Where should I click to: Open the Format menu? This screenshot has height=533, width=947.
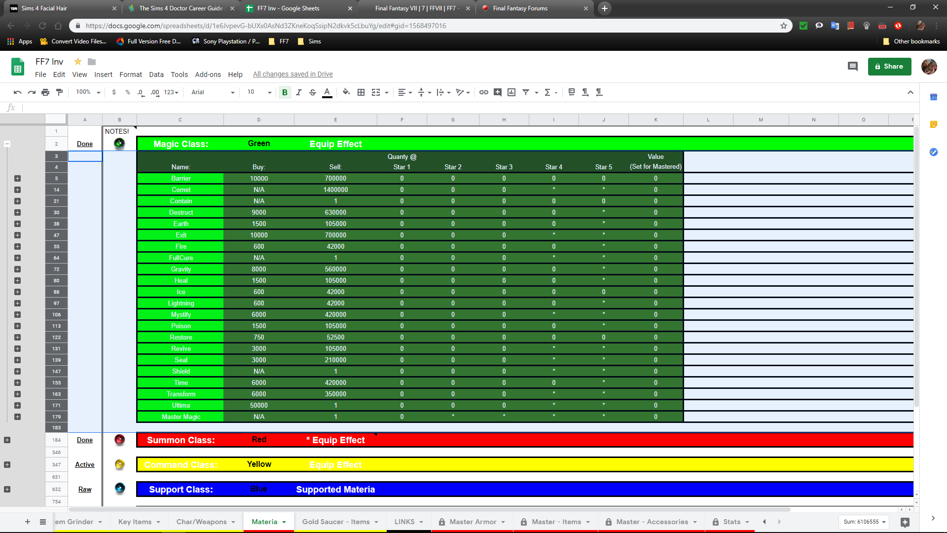point(131,75)
